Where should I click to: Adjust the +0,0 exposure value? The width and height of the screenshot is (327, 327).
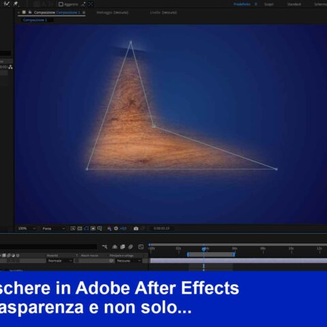(x=123, y=228)
